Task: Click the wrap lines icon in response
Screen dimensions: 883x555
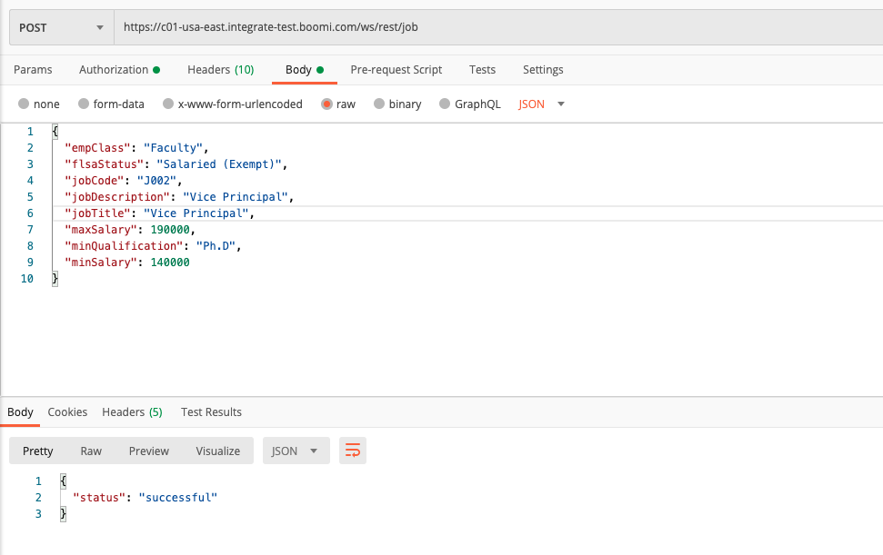Action: (353, 451)
